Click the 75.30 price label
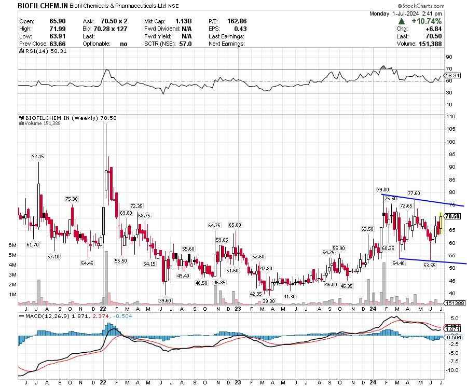This screenshot has width=467, height=387. tap(72, 199)
